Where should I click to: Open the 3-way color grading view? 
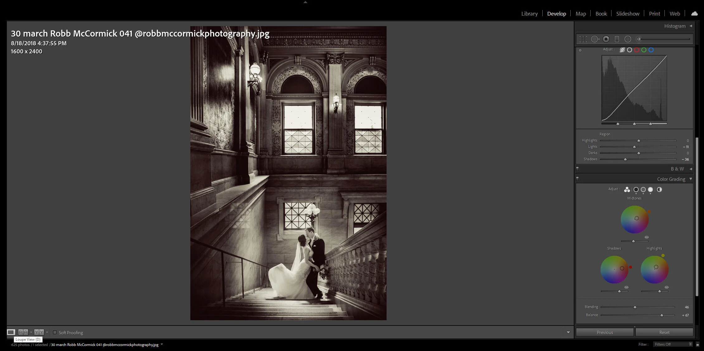pos(627,190)
